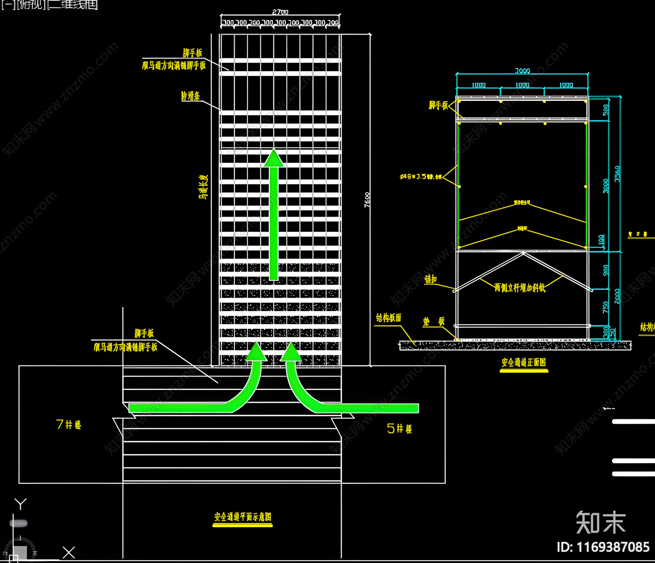
Task: Select the 7#楼 building label
Action: (68, 424)
